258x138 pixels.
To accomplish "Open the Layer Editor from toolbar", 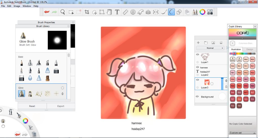I will point(187,12).
